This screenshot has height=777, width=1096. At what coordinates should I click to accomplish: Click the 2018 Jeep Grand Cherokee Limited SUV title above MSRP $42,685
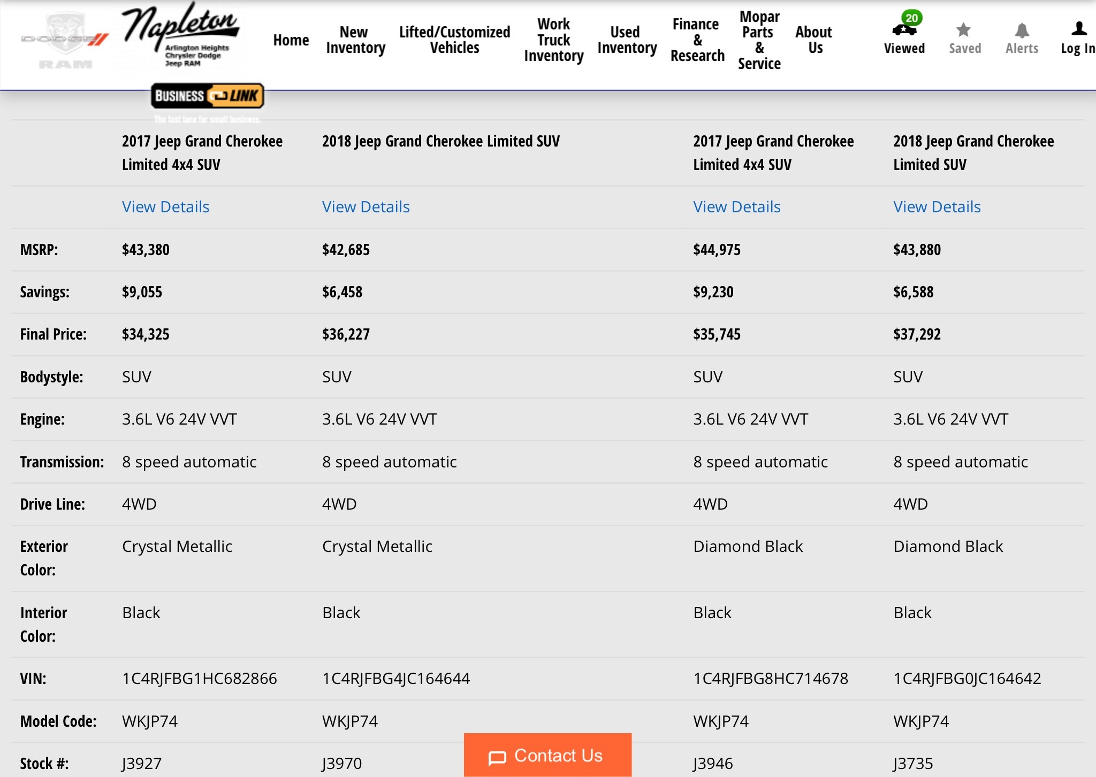[x=441, y=141]
